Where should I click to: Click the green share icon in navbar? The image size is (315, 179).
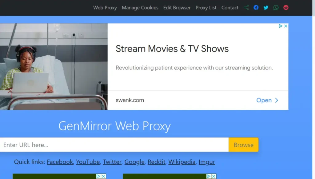(x=246, y=8)
